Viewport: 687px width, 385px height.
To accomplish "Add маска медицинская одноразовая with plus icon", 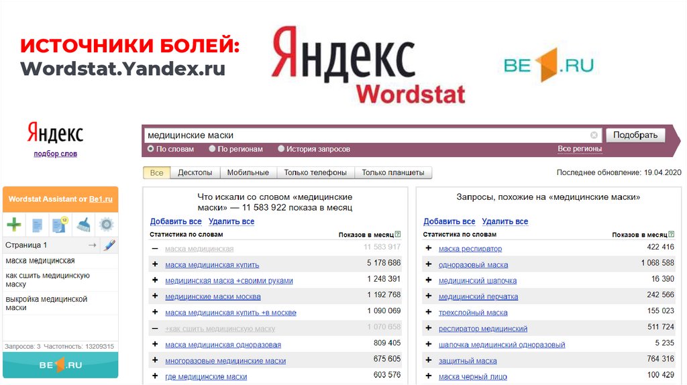I will 155,344.
